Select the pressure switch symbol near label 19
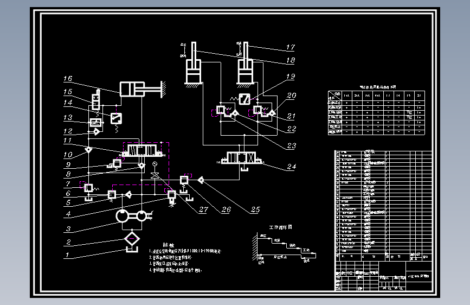Viewport: 470px width, 305px height. point(244,99)
